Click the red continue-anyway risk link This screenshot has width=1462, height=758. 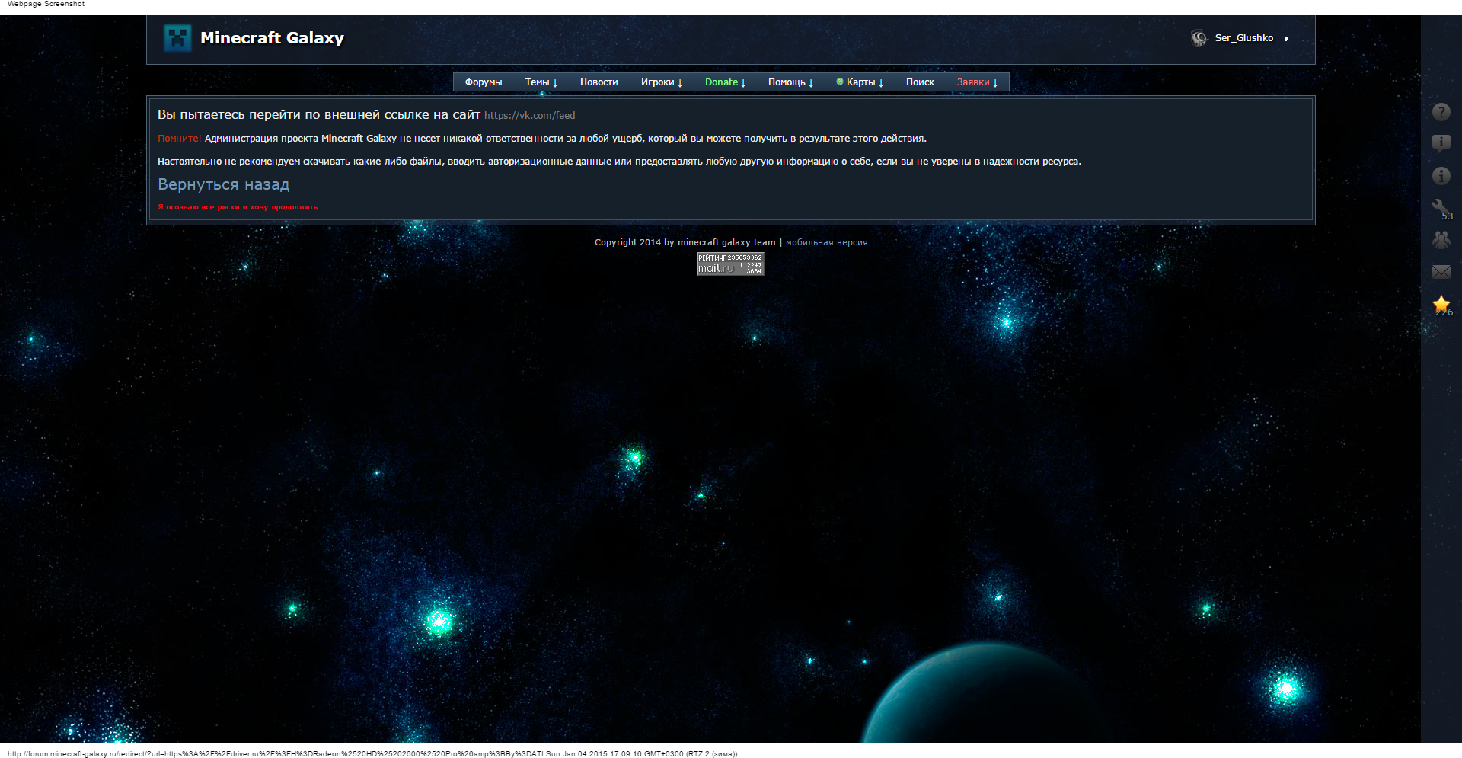pos(238,207)
